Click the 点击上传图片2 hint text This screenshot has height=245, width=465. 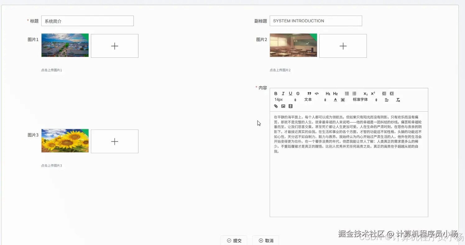pyautogui.click(x=280, y=70)
